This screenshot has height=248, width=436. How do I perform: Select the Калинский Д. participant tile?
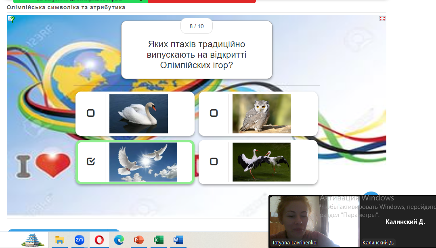[x=398, y=221]
